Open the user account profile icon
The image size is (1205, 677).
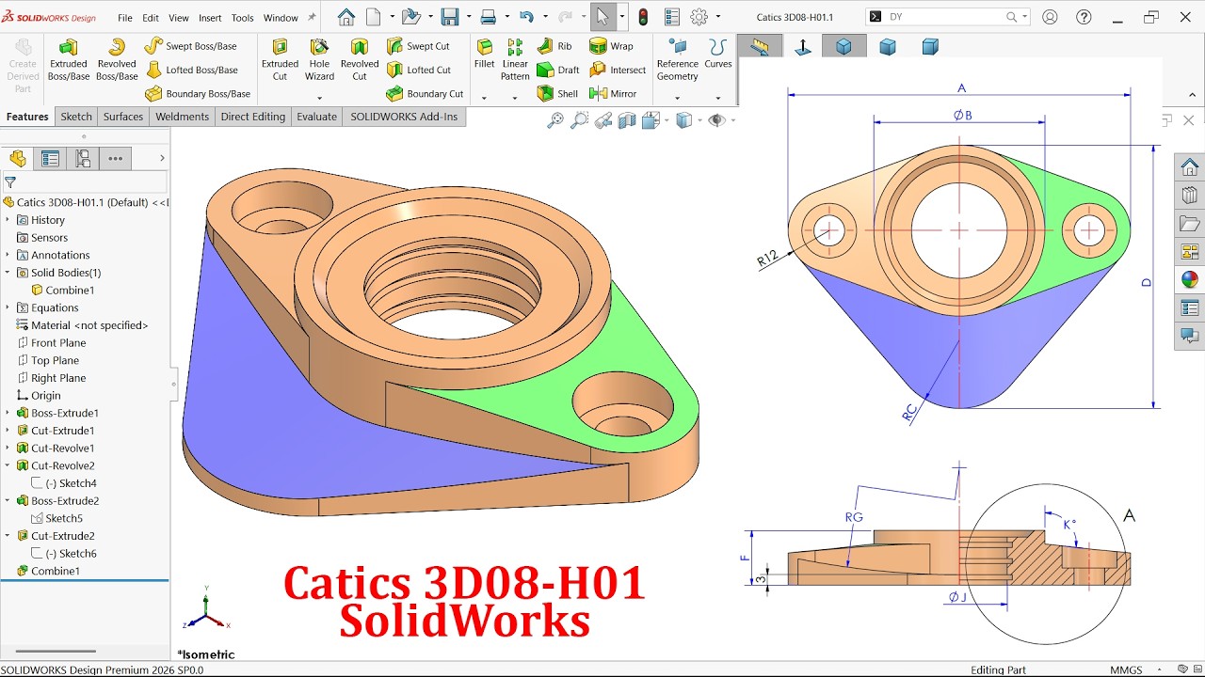click(x=1050, y=17)
